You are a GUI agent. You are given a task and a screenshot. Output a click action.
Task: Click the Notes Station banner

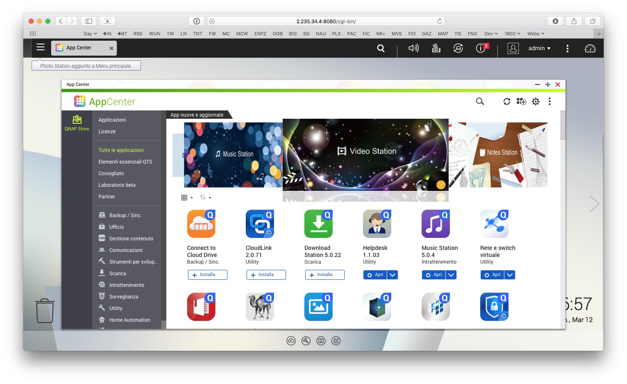point(498,155)
